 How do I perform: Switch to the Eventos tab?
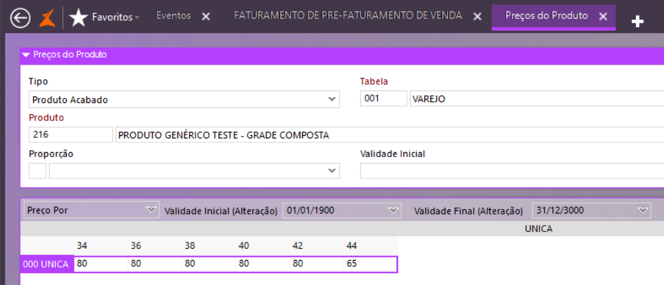tap(174, 16)
